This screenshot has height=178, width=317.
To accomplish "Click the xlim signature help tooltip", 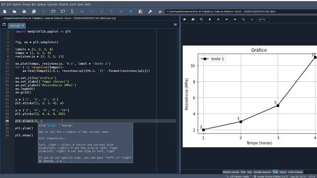I will tap(86, 143).
